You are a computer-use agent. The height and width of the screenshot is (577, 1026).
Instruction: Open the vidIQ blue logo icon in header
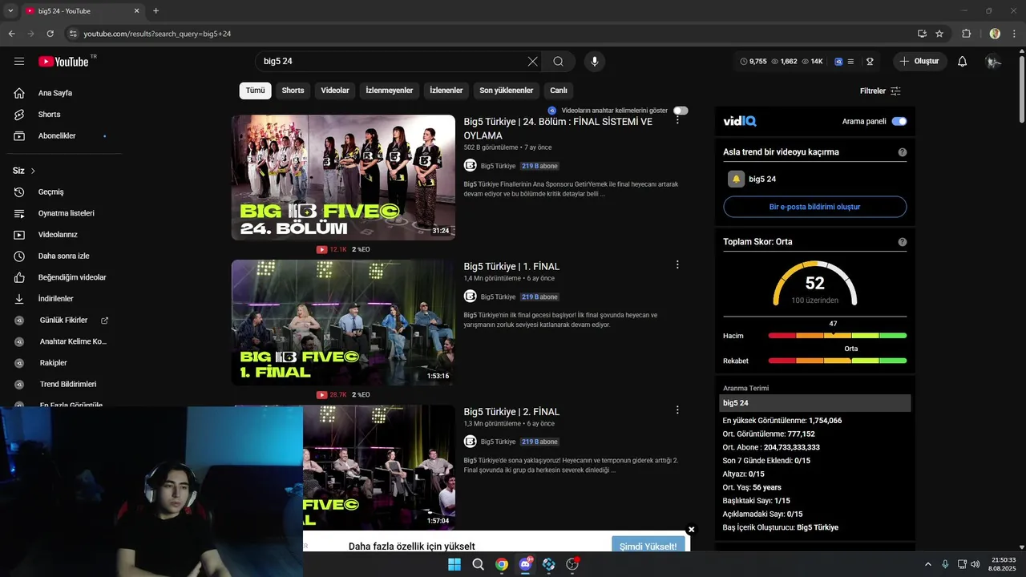click(838, 62)
